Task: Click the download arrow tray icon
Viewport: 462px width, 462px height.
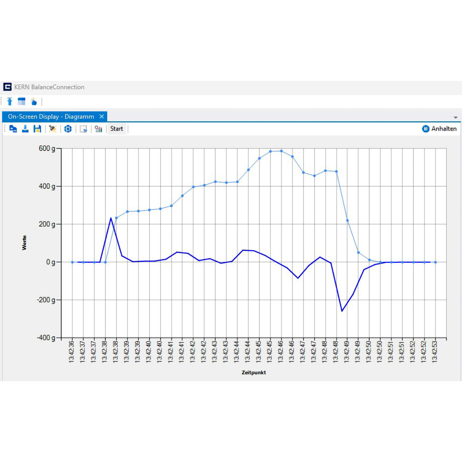Action: pyautogui.click(x=25, y=129)
